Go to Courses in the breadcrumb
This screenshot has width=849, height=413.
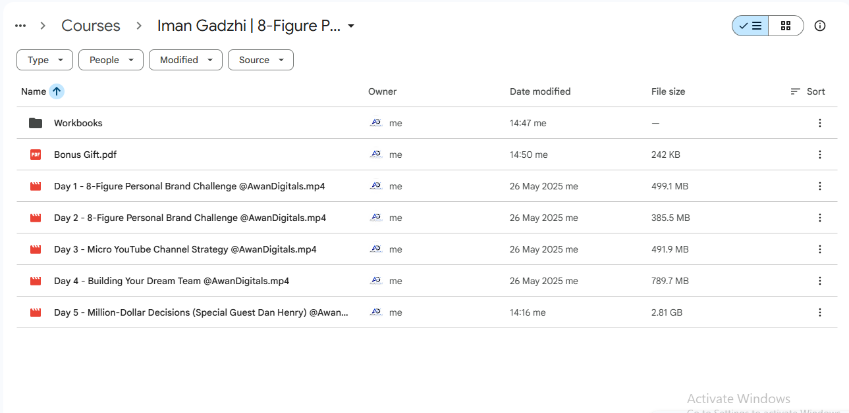(91, 26)
